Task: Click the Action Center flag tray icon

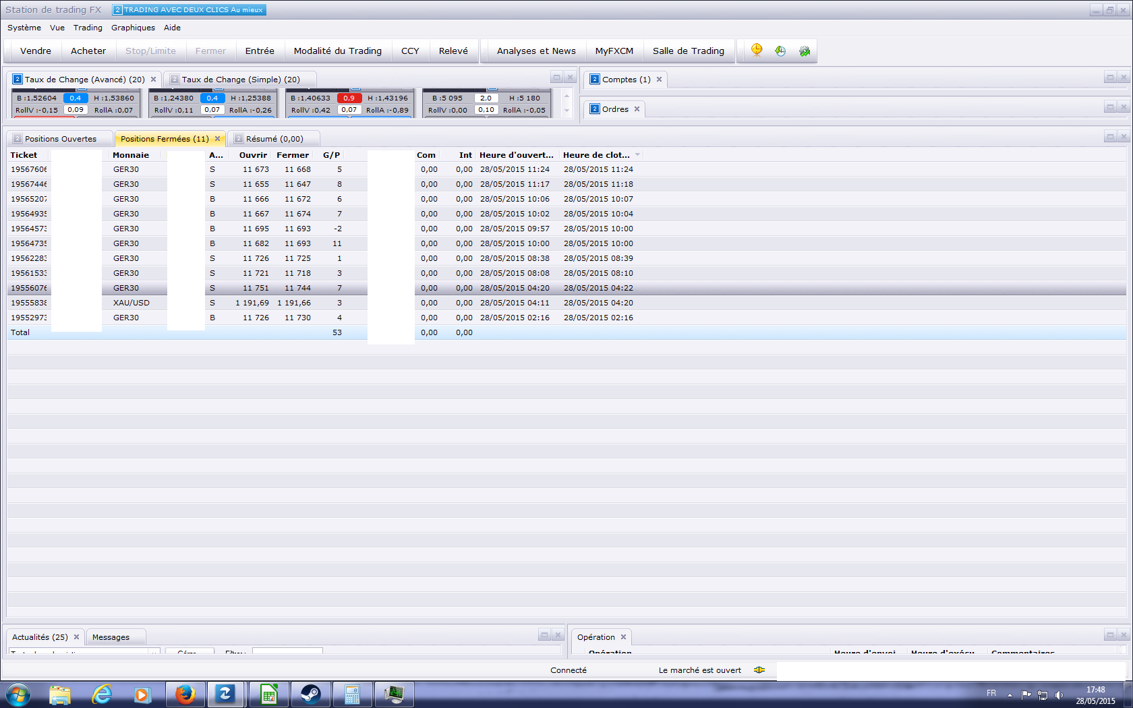Action: [x=1026, y=695]
